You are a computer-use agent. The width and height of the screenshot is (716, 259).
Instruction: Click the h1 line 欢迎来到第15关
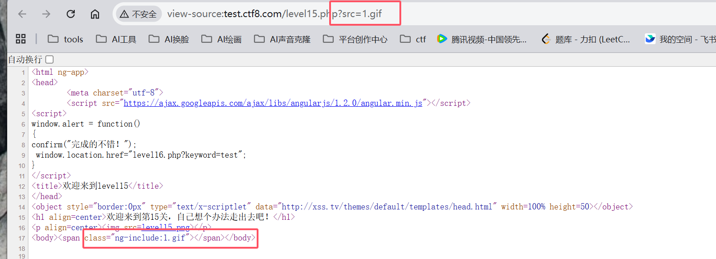tap(163, 217)
